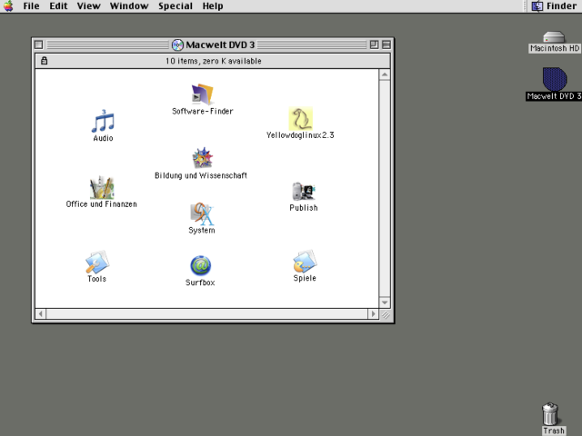
Task: Click the '10 items, zero K available' text
Action: point(214,61)
